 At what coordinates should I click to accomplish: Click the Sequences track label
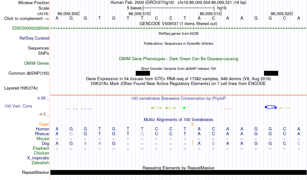click(x=38, y=48)
